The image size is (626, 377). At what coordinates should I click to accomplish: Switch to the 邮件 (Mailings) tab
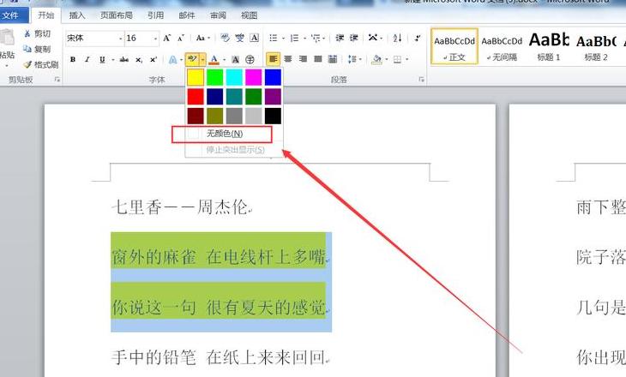[186, 15]
